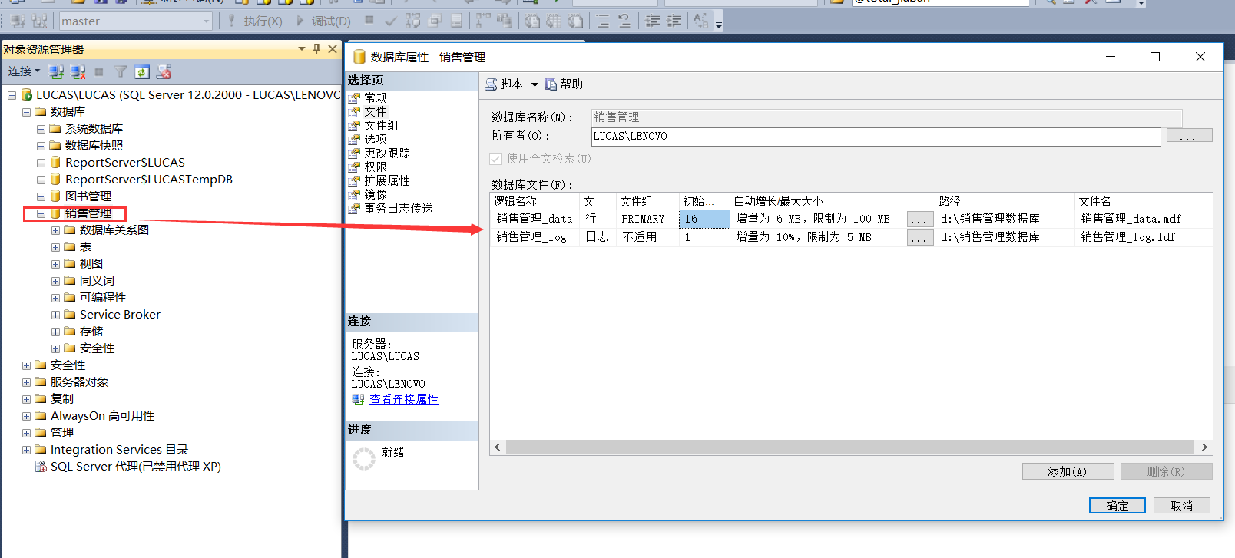
Task: Click the Connect Object Explorer icon
Action: pyautogui.click(x=56, y=71)
